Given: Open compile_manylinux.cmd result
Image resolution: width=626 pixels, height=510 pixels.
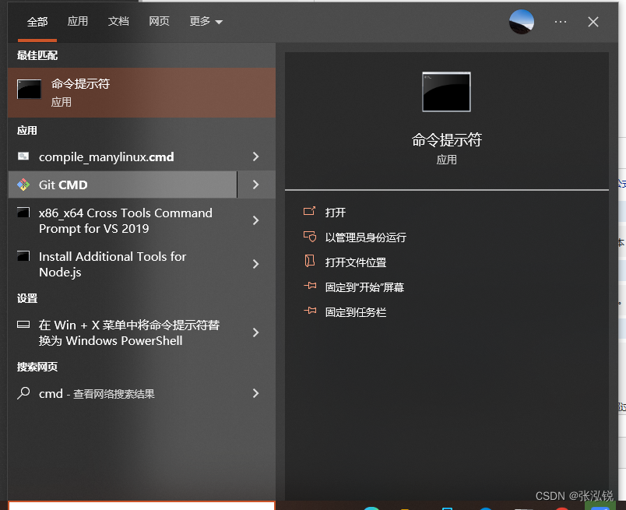Looking at the screenshot, I should click(123, 157).
